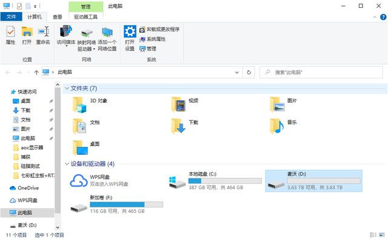This screenshot has width=388, height=240.
Task: Click the 打开 open icon in ribbon
Action: 27,35
